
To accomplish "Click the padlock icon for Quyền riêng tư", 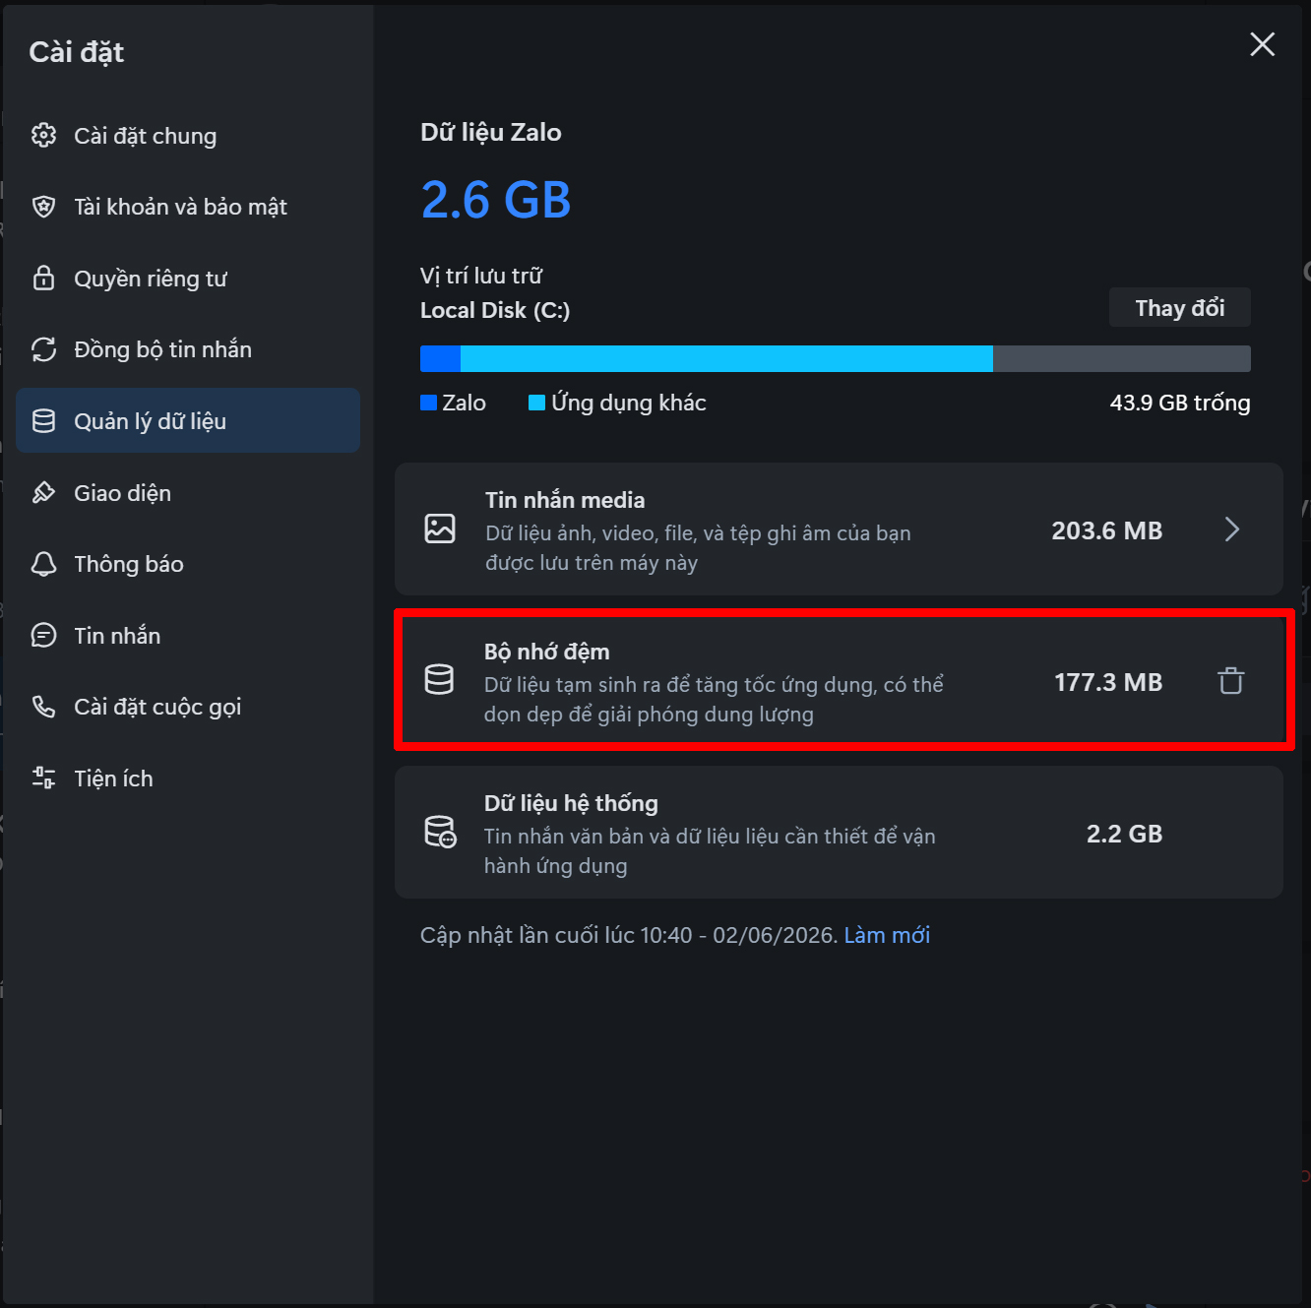I will (x=43, y=278).
